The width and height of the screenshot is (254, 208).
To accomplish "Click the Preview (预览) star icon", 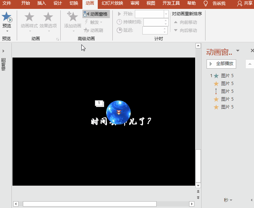I will coord(6,17).
